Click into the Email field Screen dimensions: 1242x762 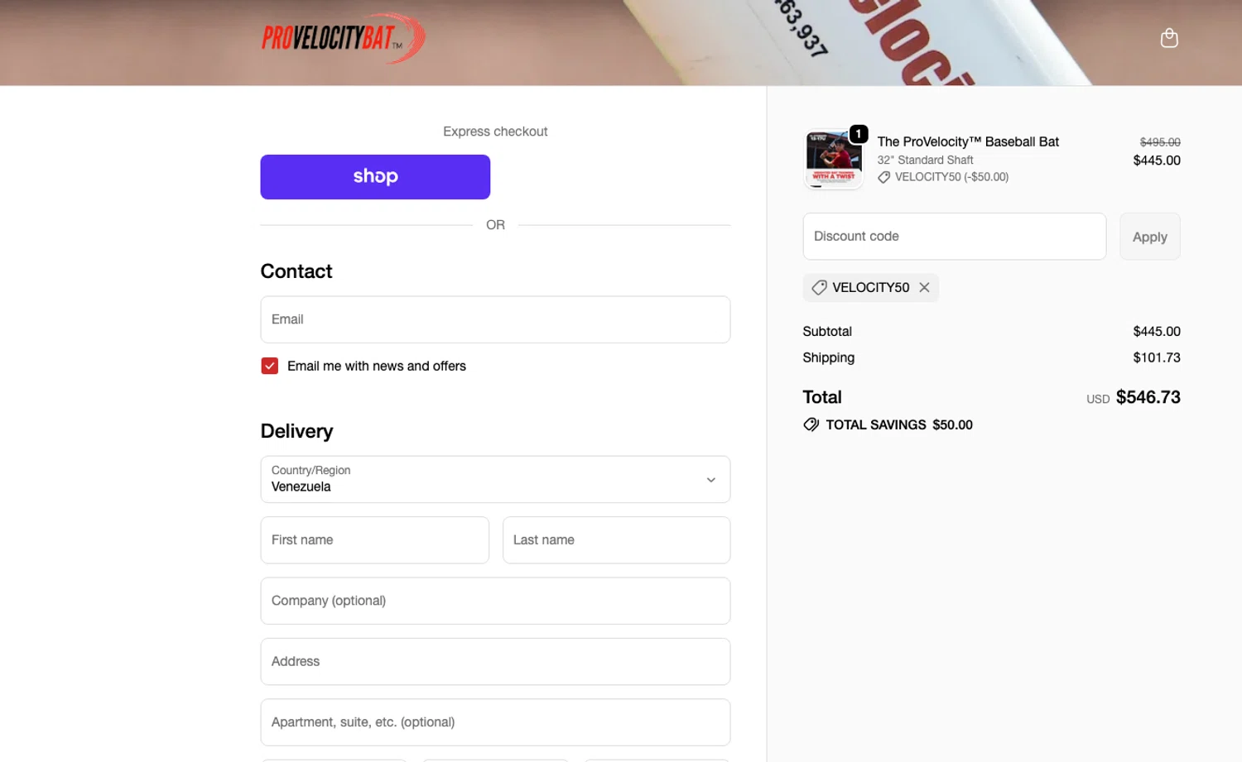495,319
